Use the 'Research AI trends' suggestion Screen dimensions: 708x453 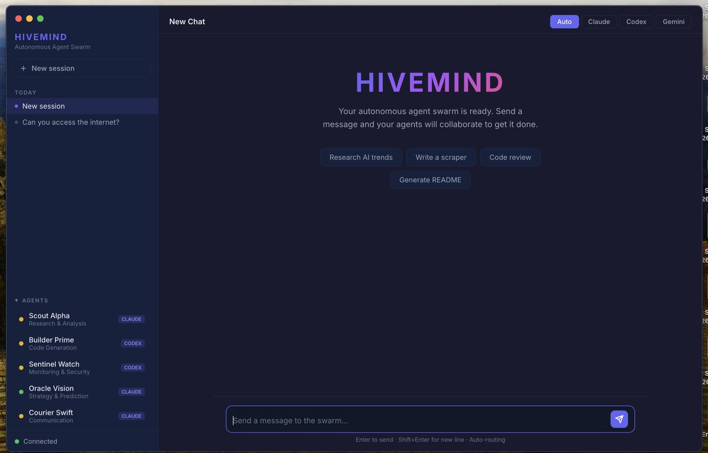(361, 157)
